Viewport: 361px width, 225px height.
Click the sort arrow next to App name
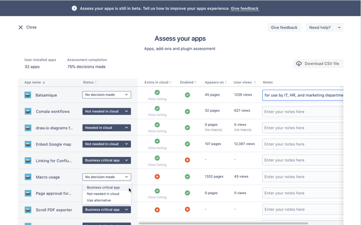(x=44, y=82)
